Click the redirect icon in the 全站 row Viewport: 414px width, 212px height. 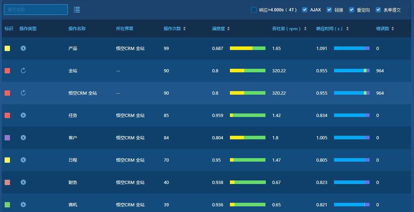click(x=23, y=71)
